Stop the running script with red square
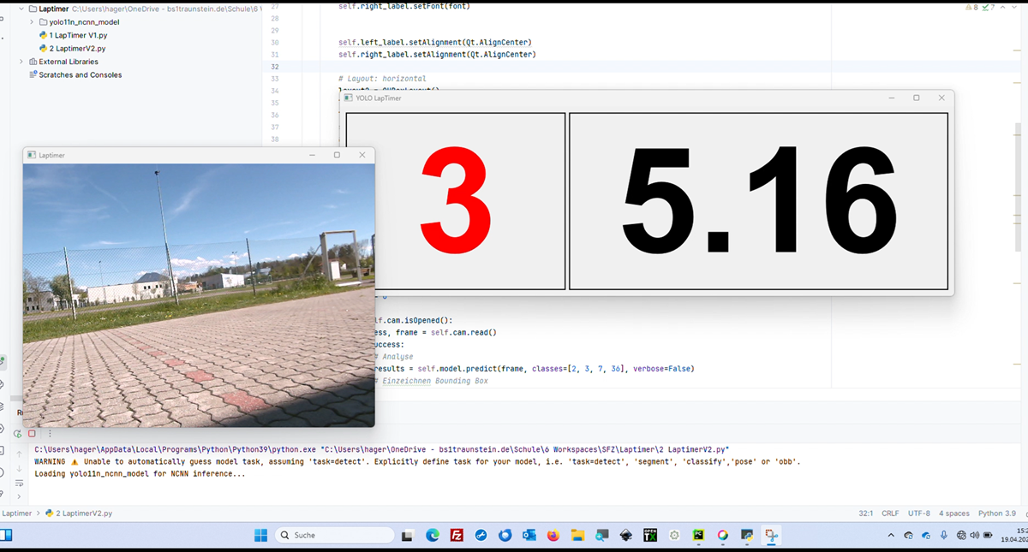The width and height of the screenshot is (1028, 552). (x=32, y=434)
